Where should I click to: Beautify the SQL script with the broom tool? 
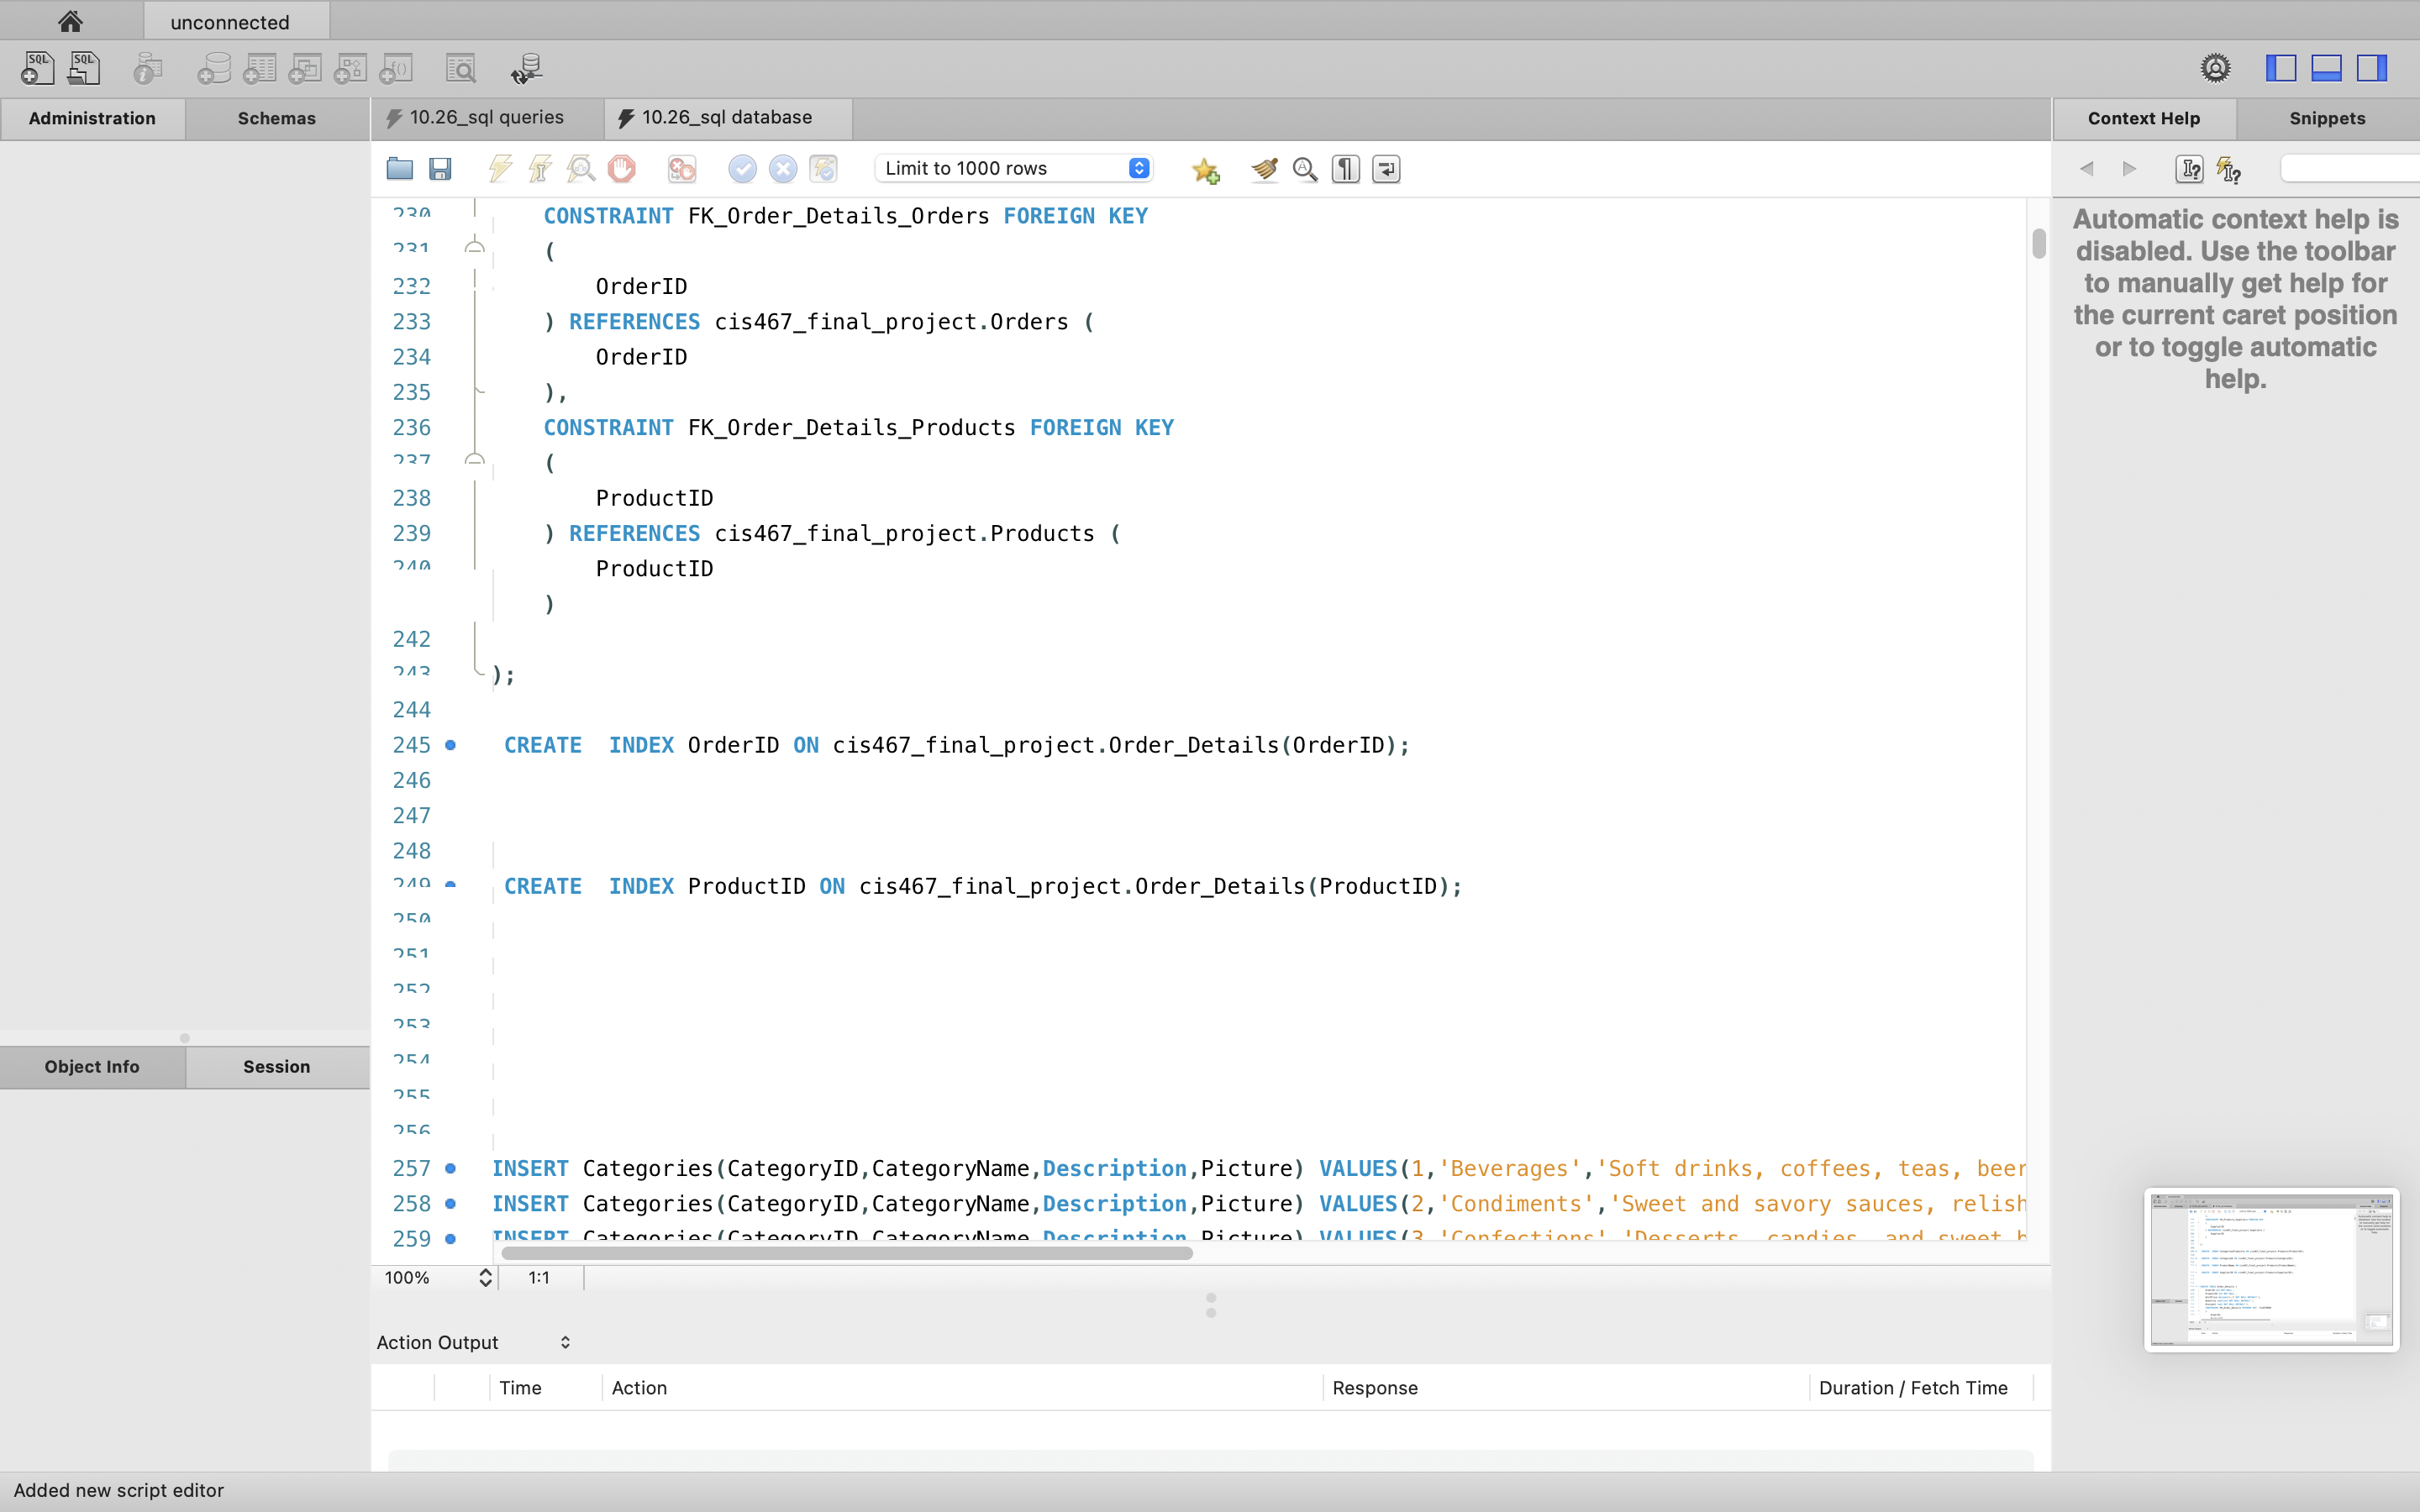point(1263,168)
